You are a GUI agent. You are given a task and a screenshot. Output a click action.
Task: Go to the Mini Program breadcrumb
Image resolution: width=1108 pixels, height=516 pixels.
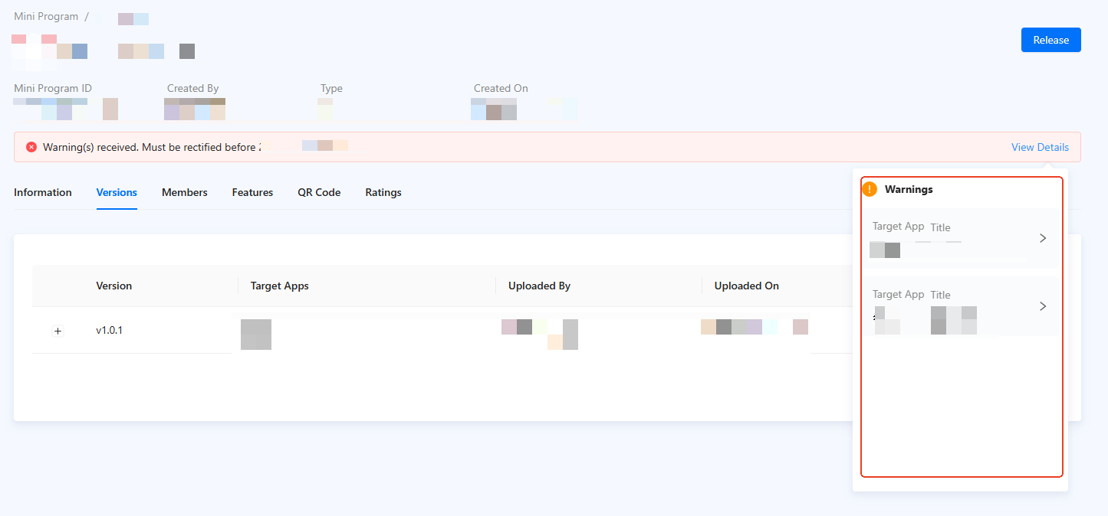pyautogui.click(x=45, y=16)
